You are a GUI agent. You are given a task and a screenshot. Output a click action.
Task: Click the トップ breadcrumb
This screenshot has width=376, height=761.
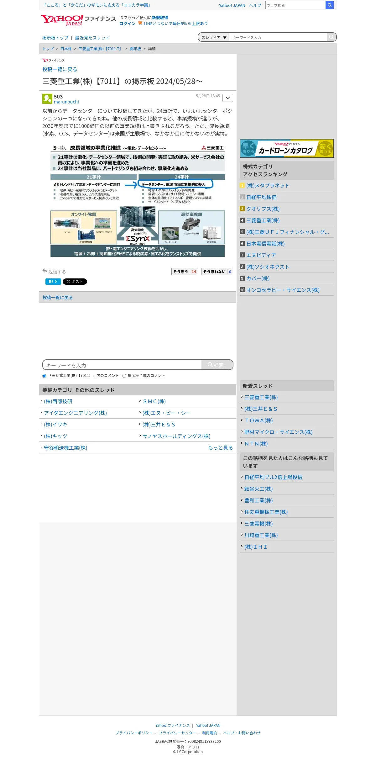[x=48, y=49]
